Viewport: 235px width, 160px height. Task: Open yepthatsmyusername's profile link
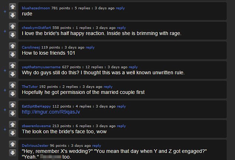(41, 67)
